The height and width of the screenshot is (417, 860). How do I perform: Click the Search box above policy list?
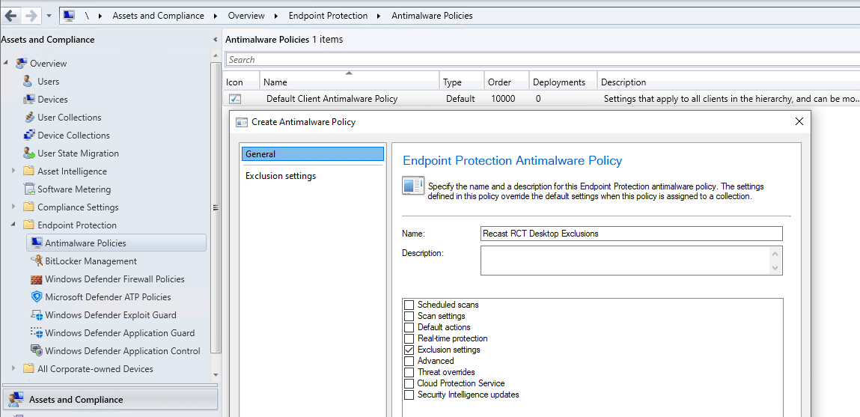(539, 60)
